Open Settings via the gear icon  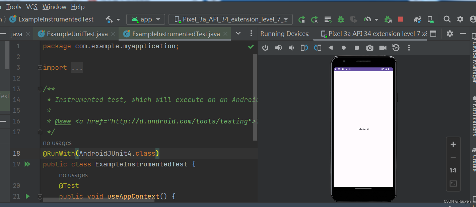point(460,19)
